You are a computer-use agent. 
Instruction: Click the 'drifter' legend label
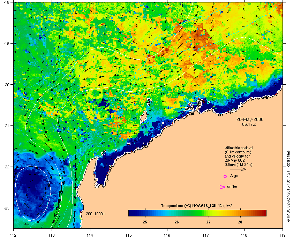pyautogui.click(x=232, y=186)
